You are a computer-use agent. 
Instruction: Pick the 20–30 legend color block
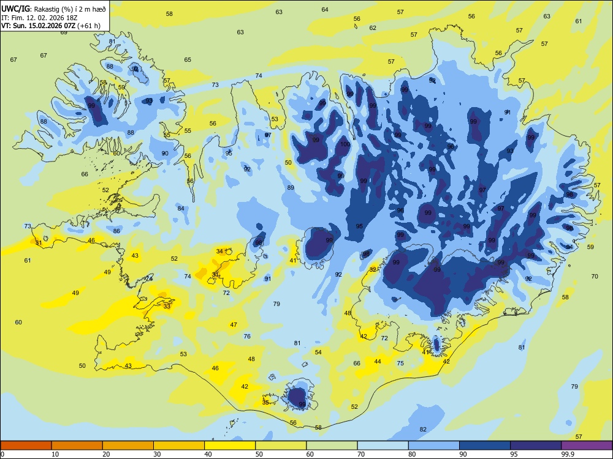click(x=128, y=446)
